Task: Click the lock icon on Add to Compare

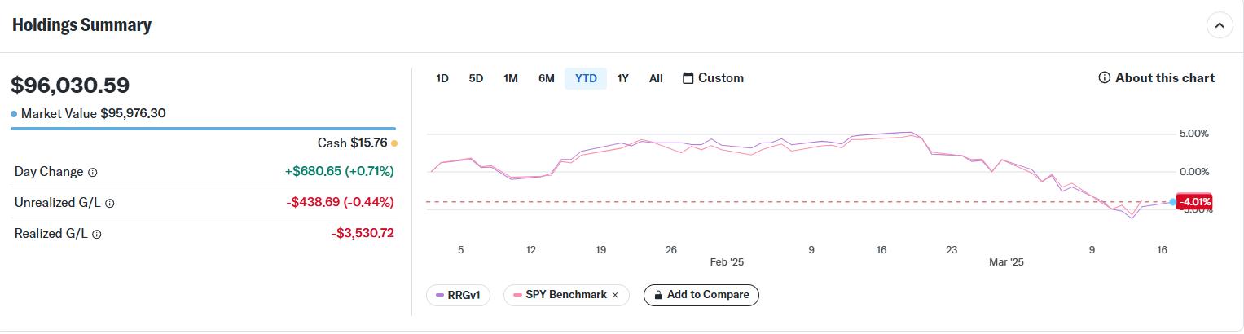Action: tap(656, 295)
